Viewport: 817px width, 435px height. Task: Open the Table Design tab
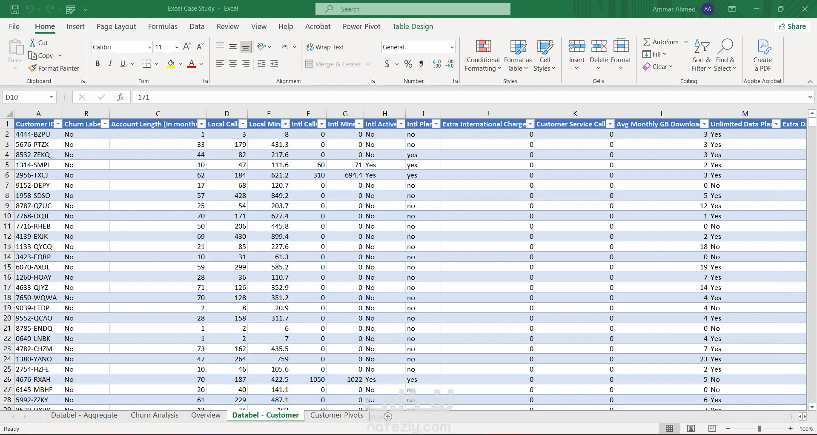tap(413, 26)
